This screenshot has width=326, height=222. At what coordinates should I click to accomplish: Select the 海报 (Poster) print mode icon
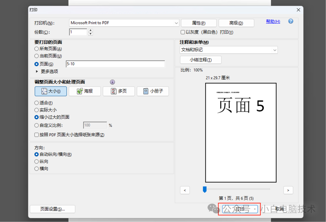tap(85, 91)
